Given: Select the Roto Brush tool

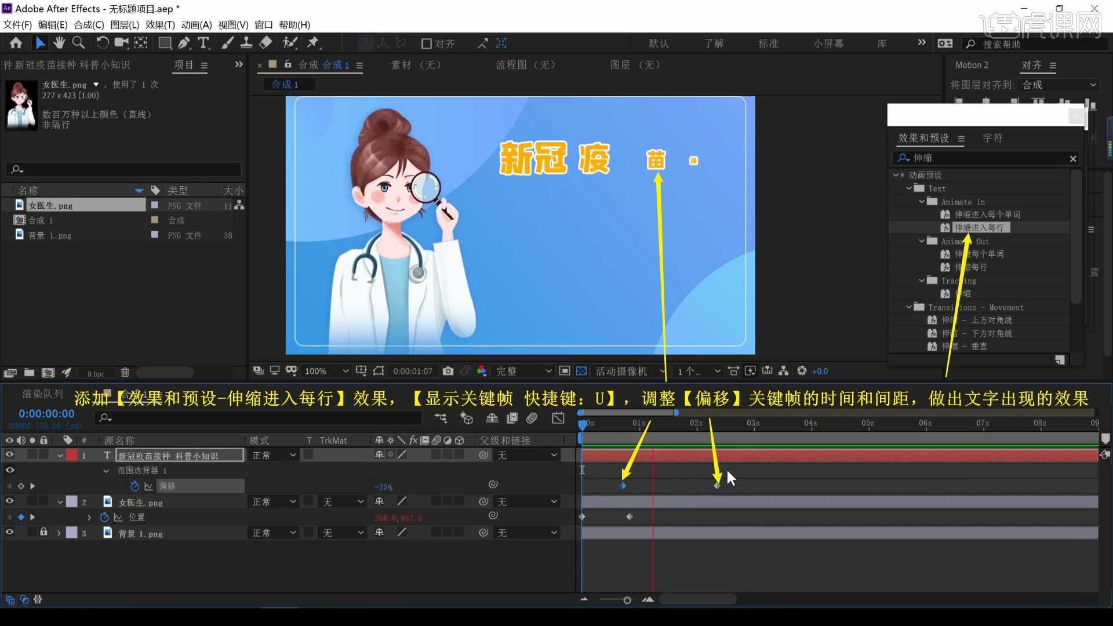Looking at the screenshot, I should tap(289, 43).
